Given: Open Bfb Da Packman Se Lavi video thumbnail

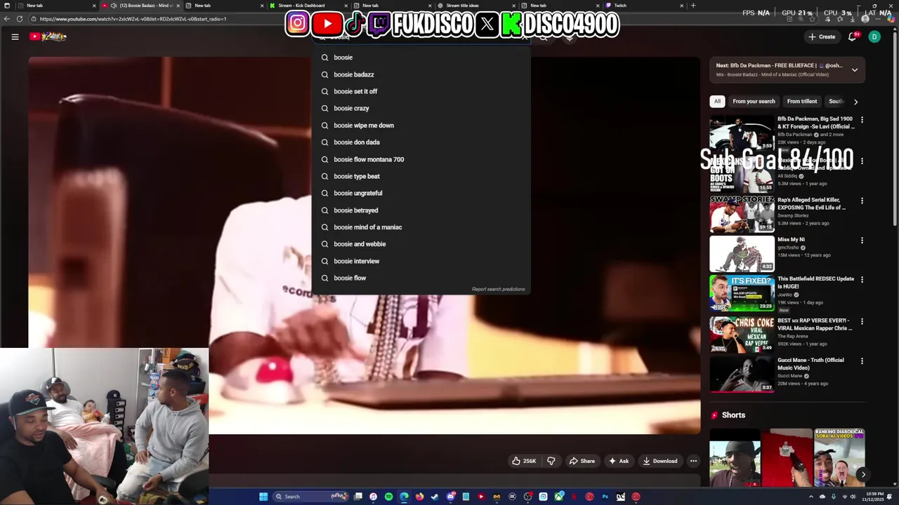Looking at the screenshot, I should point(742,133).
